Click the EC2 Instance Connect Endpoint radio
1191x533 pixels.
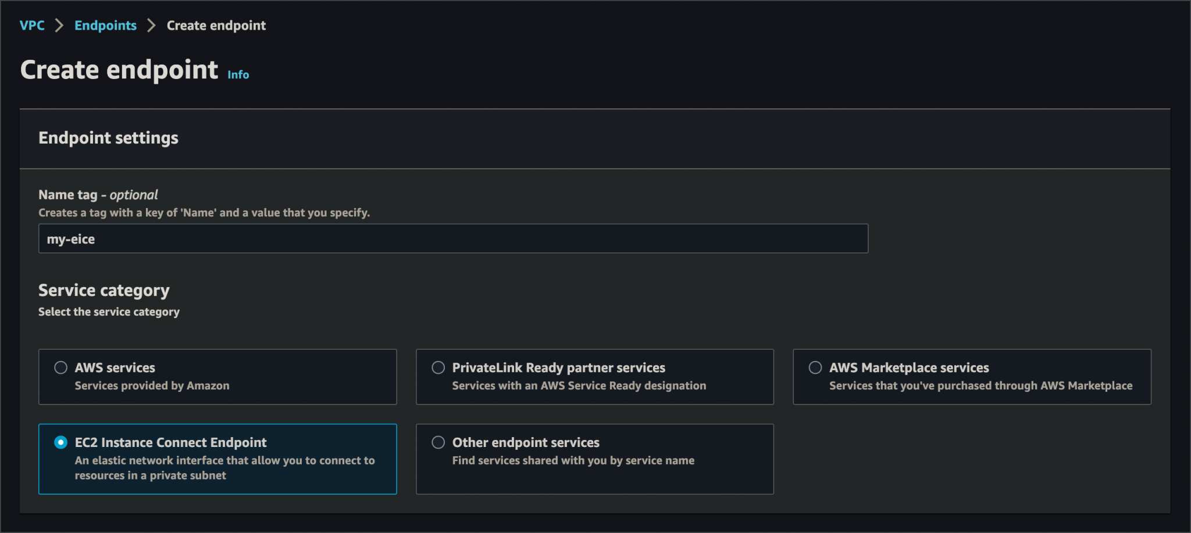(x=60, y=442)
